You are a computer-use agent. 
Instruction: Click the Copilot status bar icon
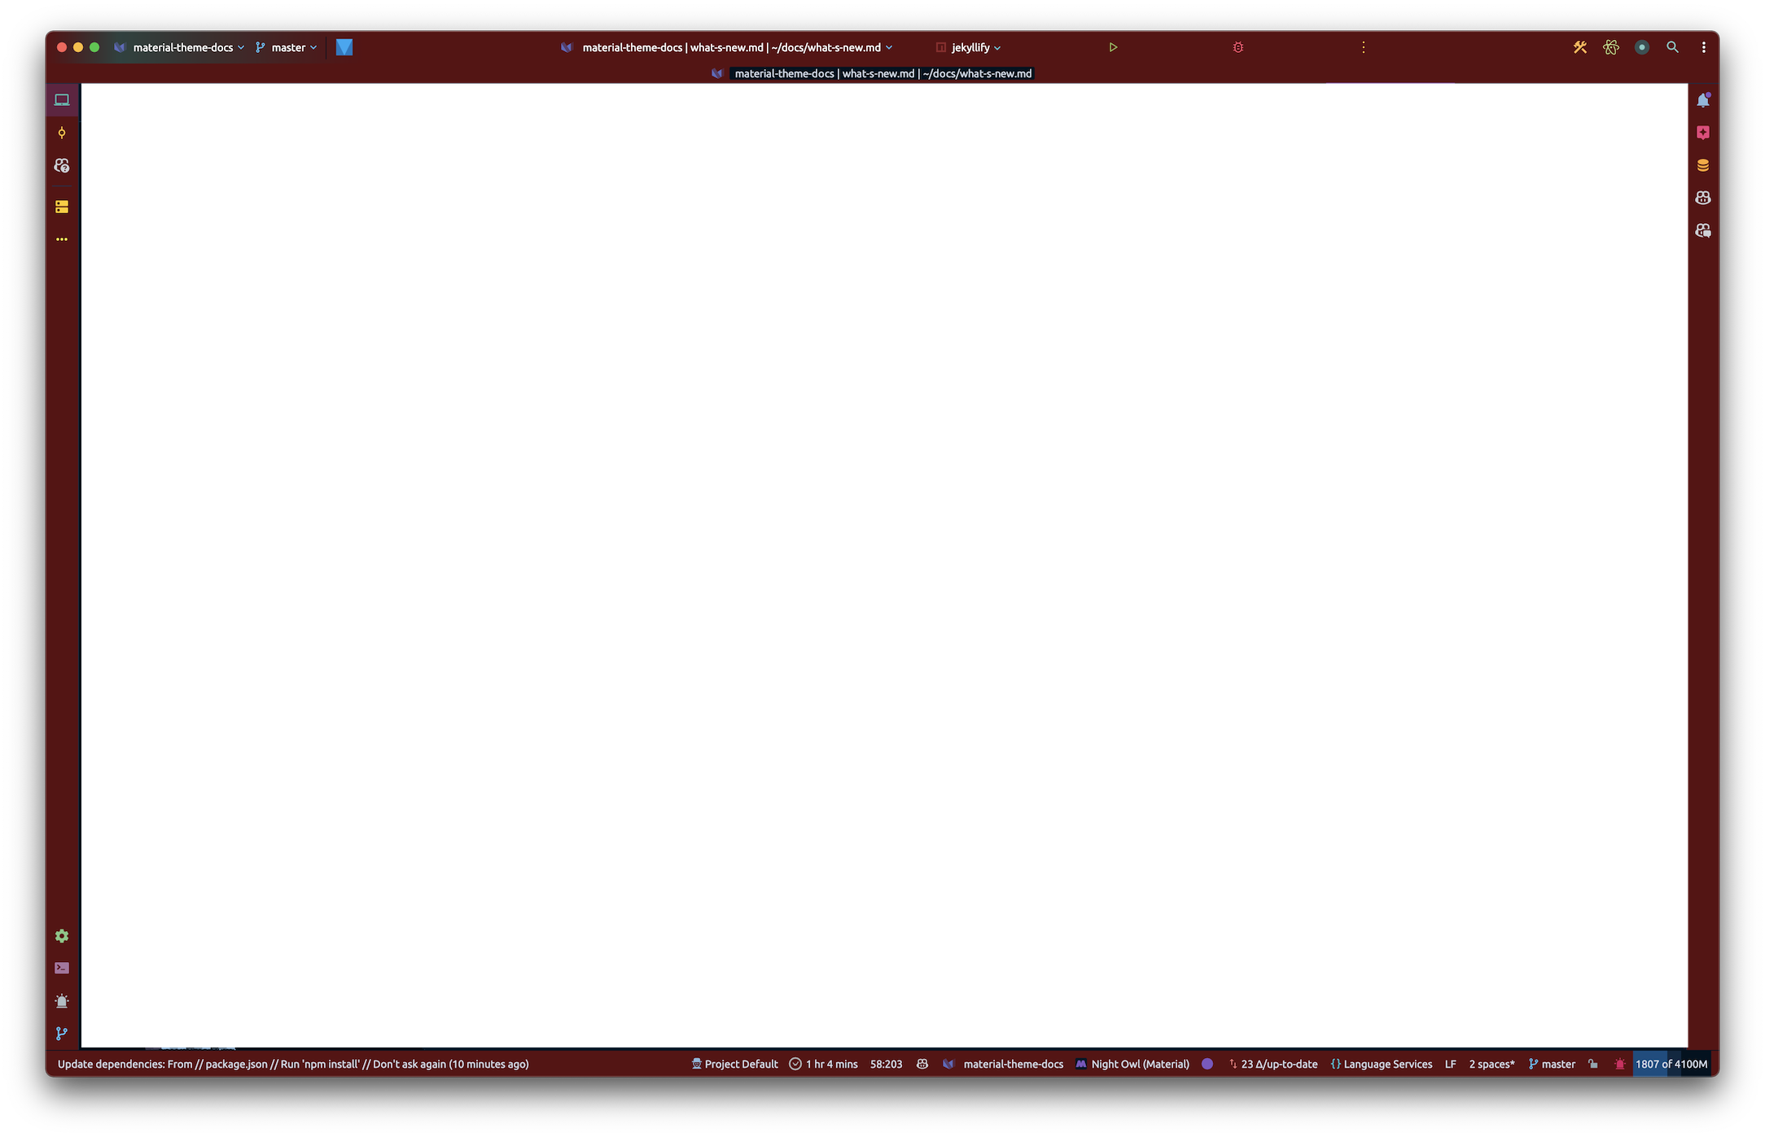coord(922,1064)
